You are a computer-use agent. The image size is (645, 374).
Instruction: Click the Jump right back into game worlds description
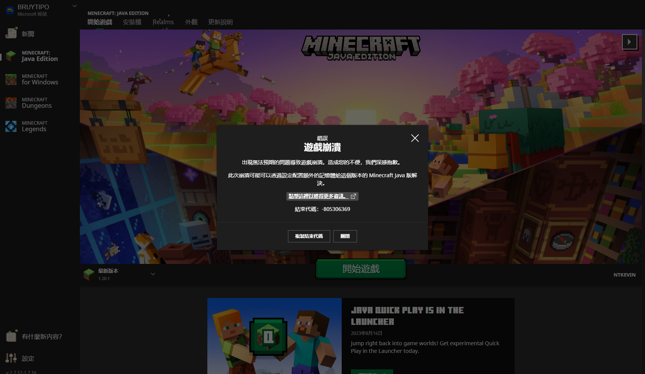[x=425, y=347]
